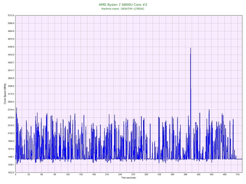Image resolution: width=246 pixels, height=184 pixels.
Task: Click the 4242.8 y-axis value
Action: pyautogui.click(x=11, y=55)
